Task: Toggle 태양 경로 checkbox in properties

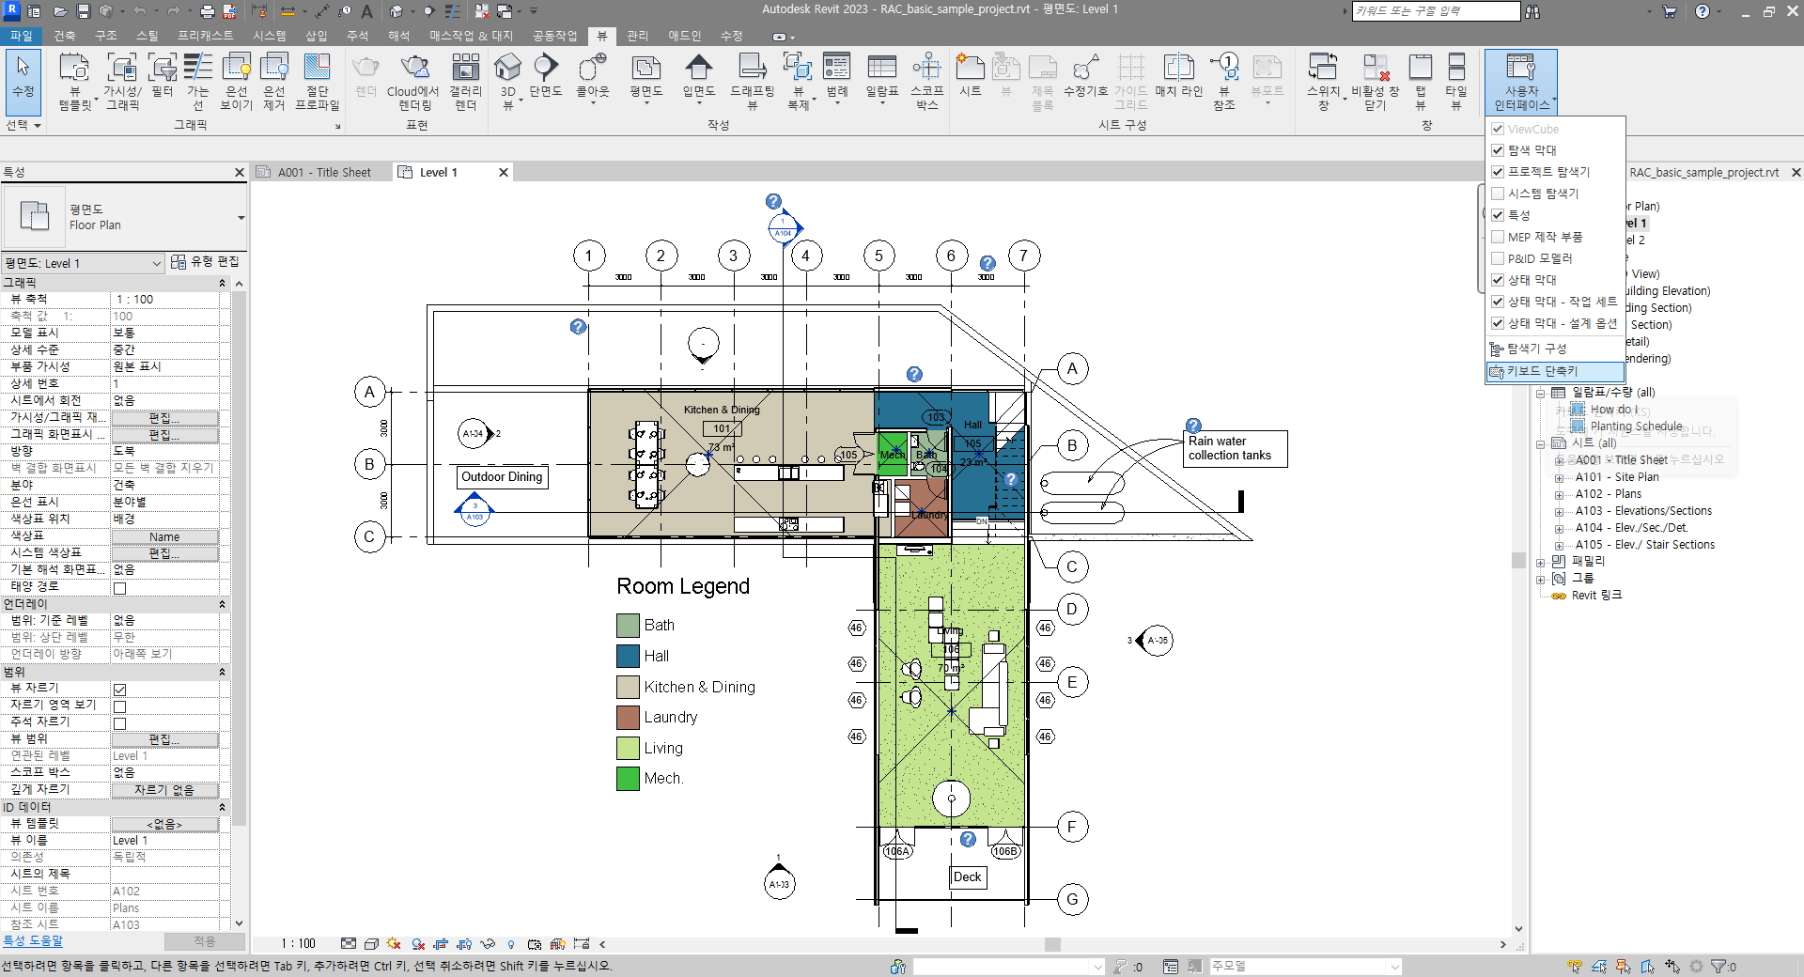Action: click(119, 588)
